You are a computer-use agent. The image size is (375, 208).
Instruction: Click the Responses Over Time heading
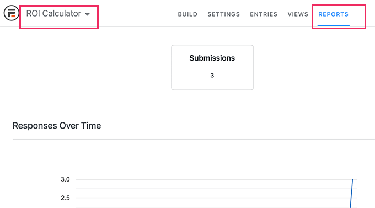coord(57,126)
